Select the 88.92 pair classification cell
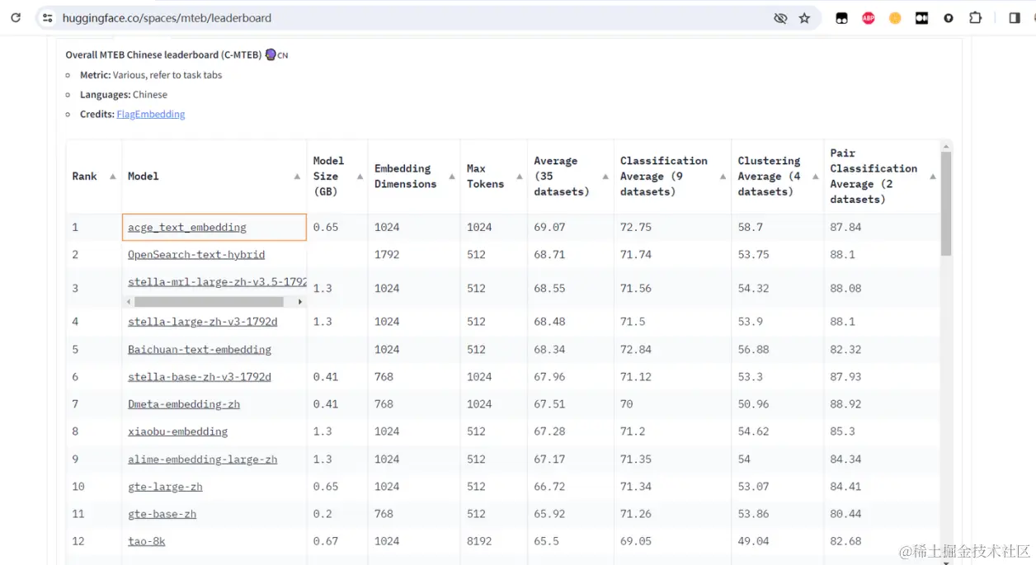The image size is (1036, 565). (x=882, y=404)
